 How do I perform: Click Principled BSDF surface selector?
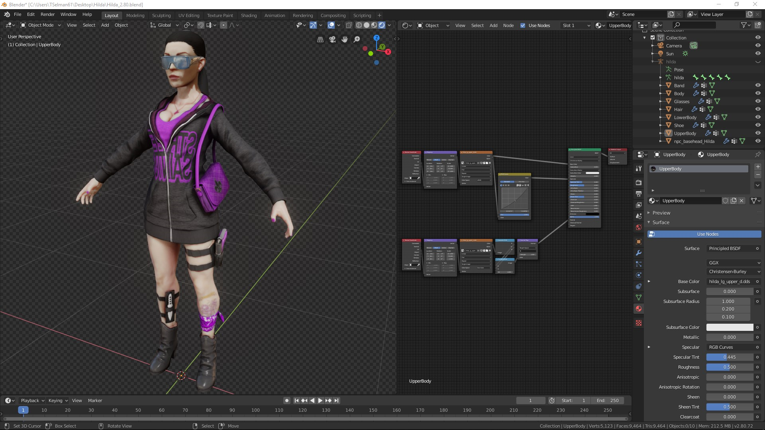click(x=730, y=248)
